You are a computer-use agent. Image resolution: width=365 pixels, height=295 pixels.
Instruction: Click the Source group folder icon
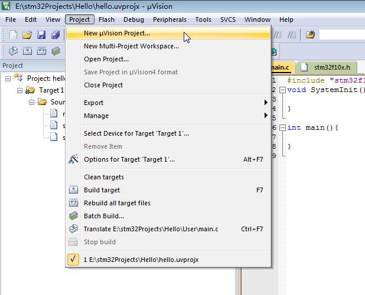(42, 102)
